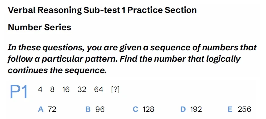
Task: Select the number 16 in the sequence
Action: 66,90
